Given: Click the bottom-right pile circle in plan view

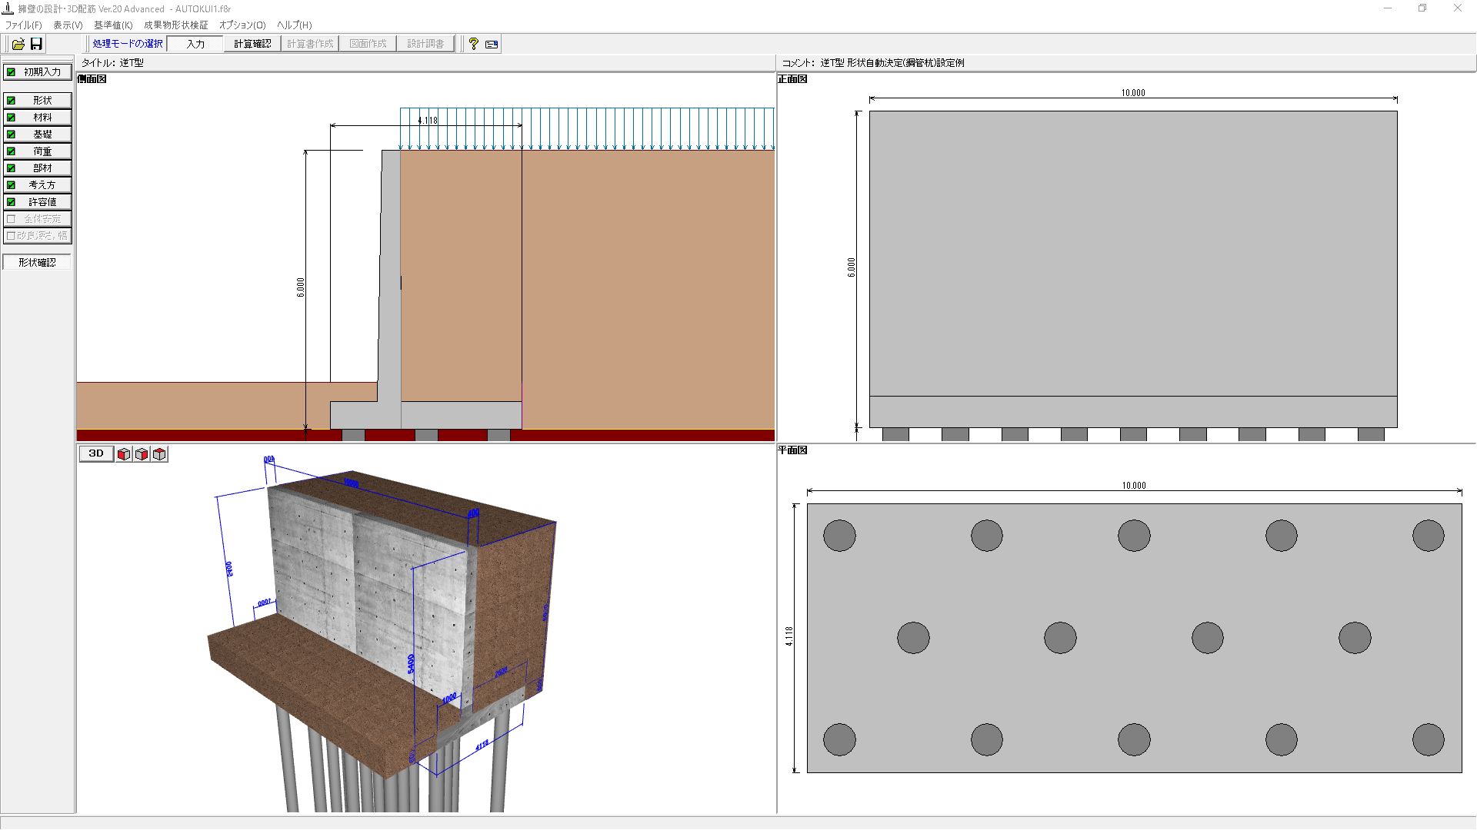Looking at the screenshot, I should [1429, 739].
